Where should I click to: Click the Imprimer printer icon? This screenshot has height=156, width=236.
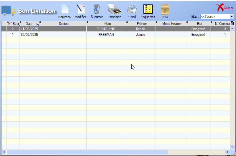point(114,9)
